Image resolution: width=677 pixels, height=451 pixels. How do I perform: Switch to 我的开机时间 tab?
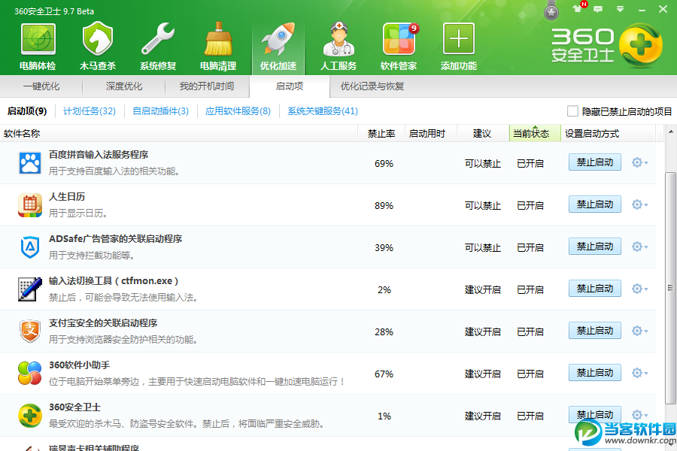coord(207,86)
